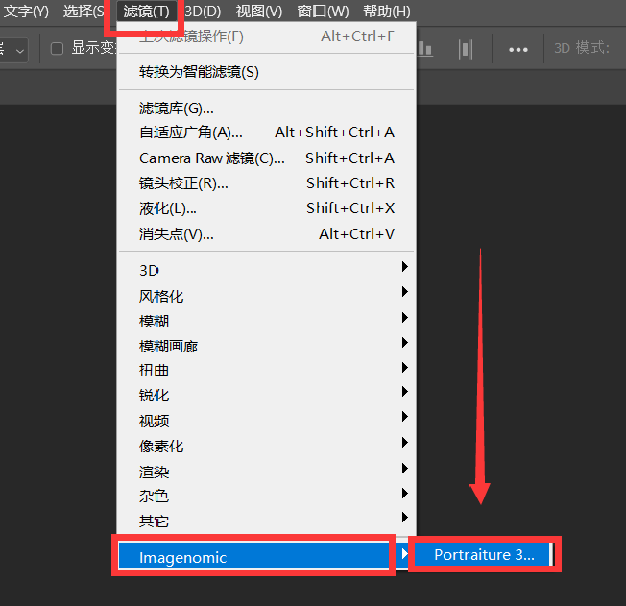Expand the 视频 submenu
The width and height of the screenshot is (626, 606).
[266, 421]
